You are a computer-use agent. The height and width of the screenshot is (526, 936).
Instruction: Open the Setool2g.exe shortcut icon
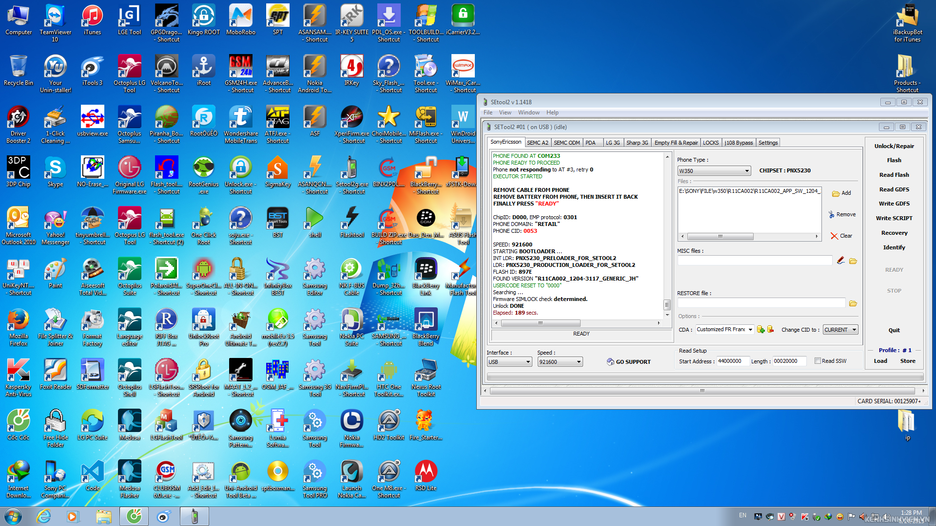352,175
